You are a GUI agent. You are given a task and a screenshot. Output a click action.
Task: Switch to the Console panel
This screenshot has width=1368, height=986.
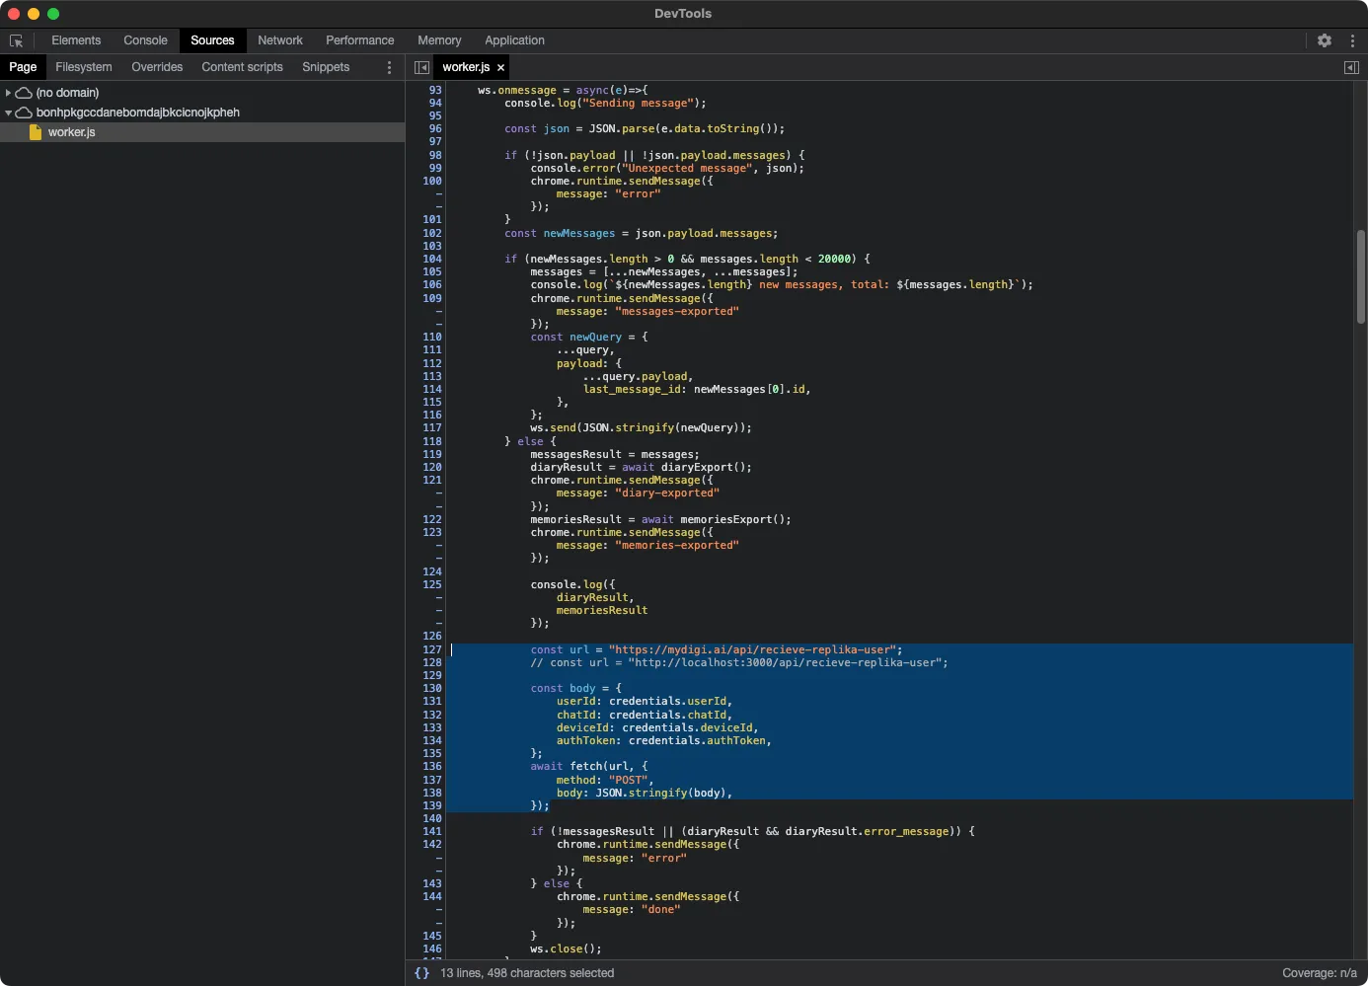pyautogui.click(x=145, y=40)
